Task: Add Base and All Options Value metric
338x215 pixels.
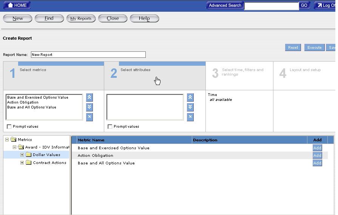Action: tap(317, 163)
